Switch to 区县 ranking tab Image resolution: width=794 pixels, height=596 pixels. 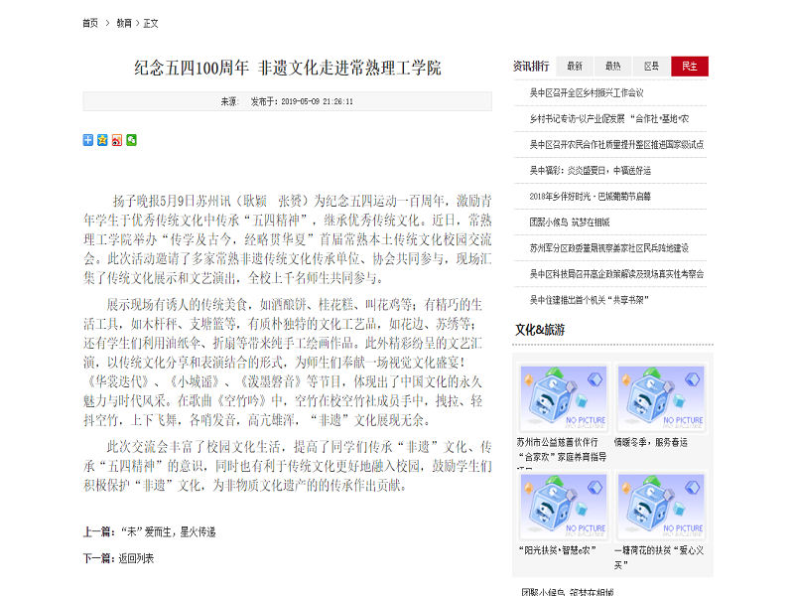pyautogui.click(x=652, y=66)
